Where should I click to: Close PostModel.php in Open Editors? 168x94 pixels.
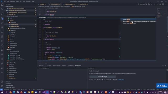pos(6,10)
